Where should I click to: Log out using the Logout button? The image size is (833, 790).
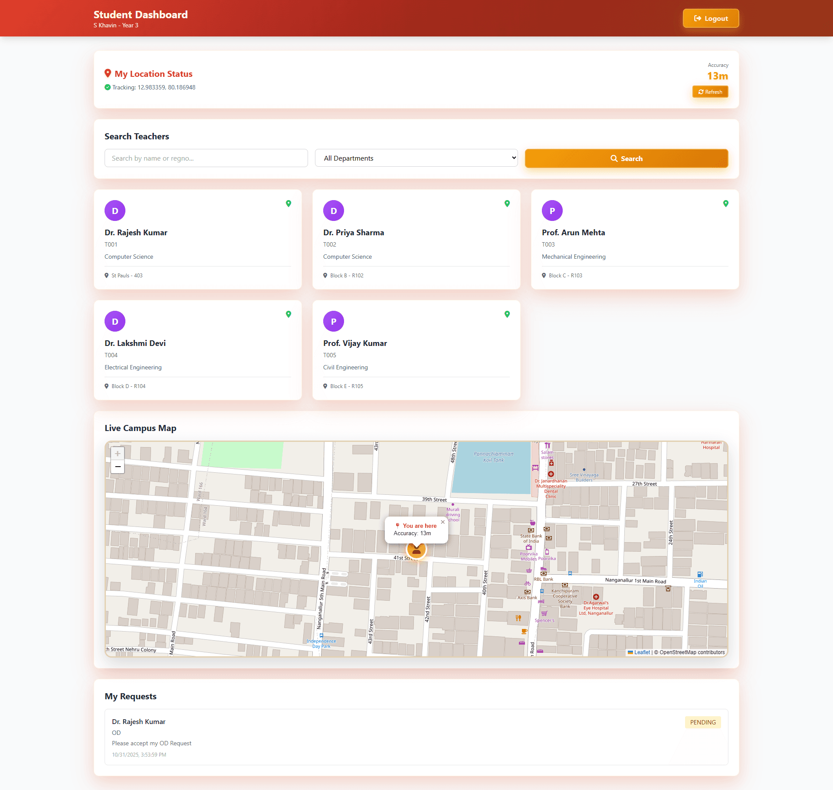pyautogui.click(x=711, y=19)
